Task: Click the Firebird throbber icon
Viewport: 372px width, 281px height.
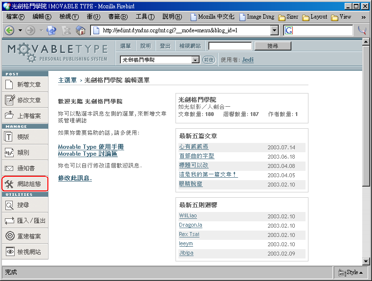Action: 362,30
